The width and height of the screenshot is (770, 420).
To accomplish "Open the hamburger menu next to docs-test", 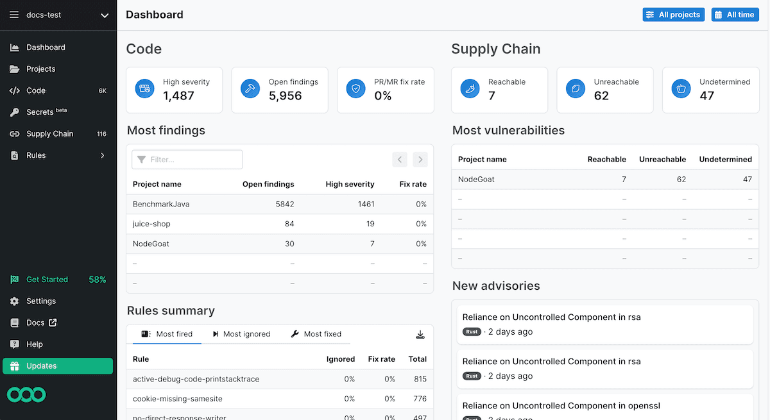I will [x=14, y=14].
